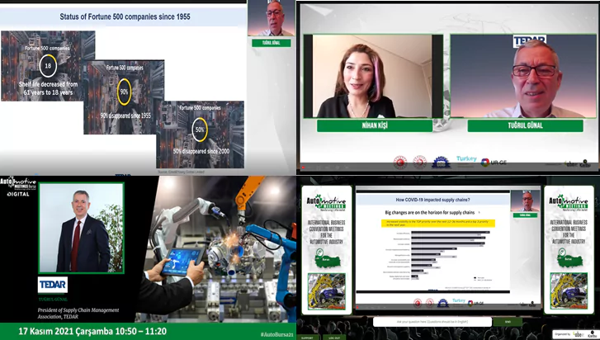Click the Turkey logo in interview panel
Screen dimensions: 600x340
click(465, 159)
